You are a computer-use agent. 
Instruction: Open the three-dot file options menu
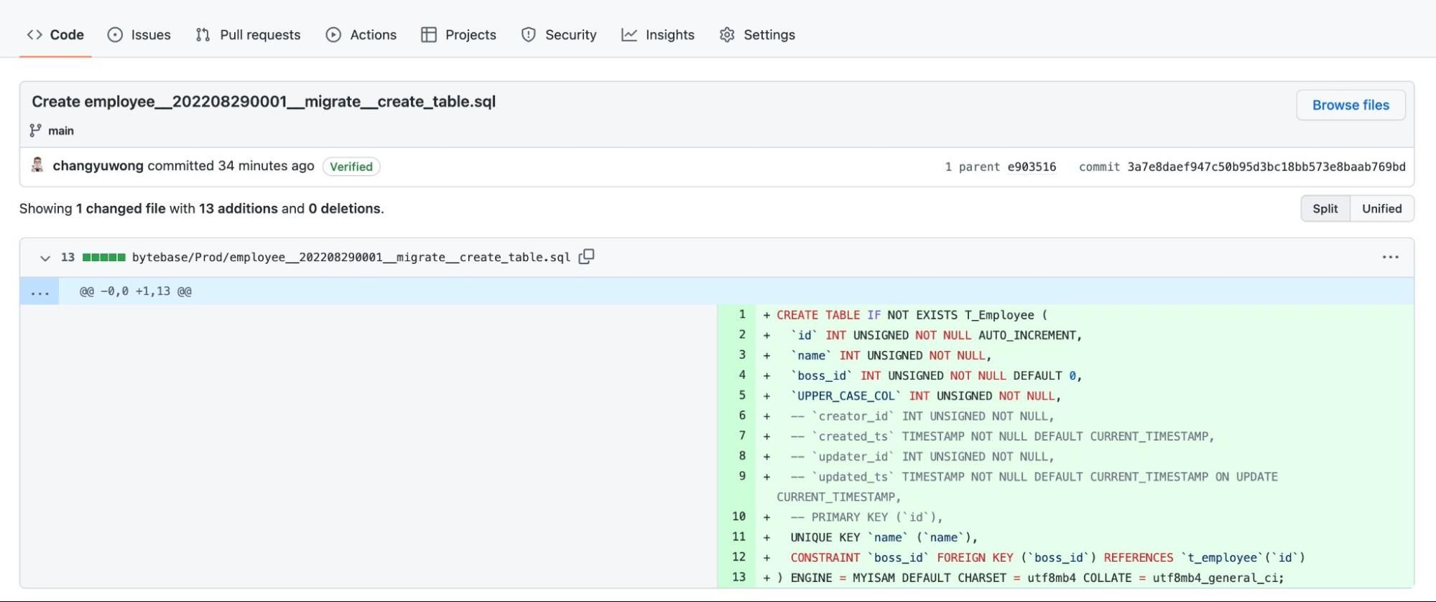pos(1390,257)
